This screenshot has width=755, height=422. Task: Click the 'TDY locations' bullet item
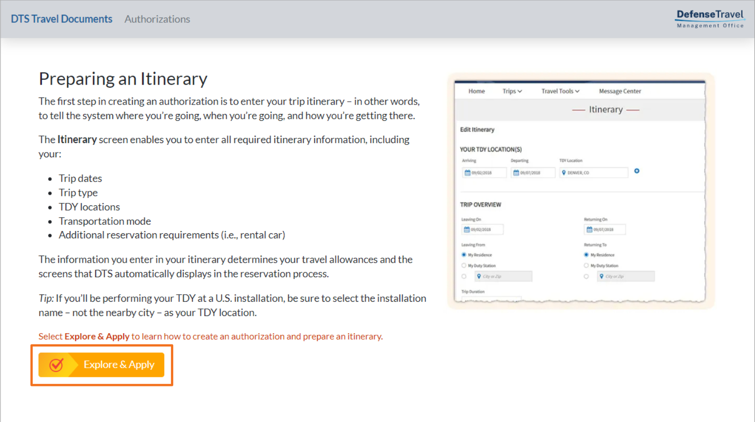[89, 207]
